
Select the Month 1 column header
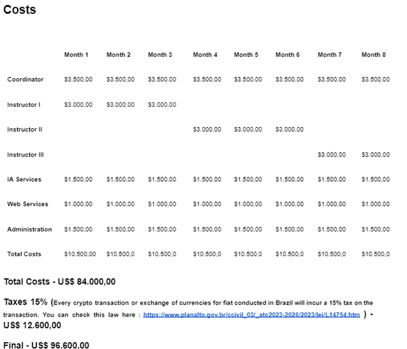(x=76, y=55)
